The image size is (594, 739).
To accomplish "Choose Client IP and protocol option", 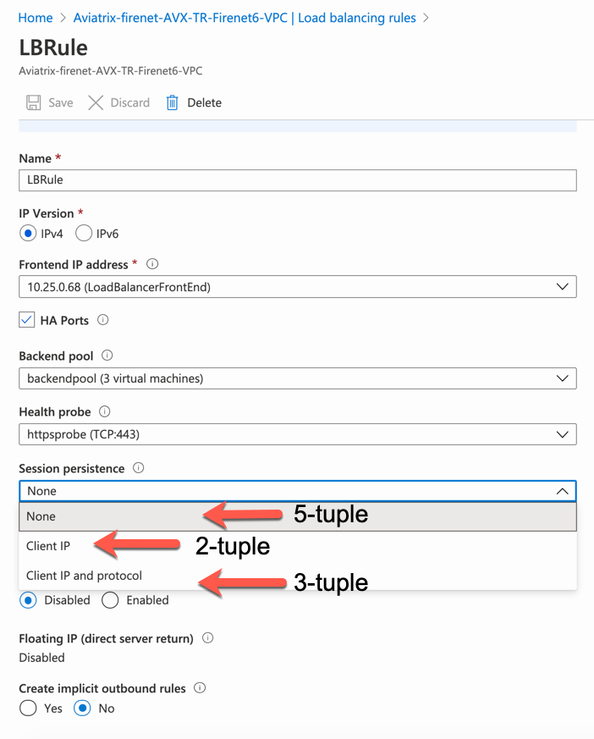I will [84, 576].
